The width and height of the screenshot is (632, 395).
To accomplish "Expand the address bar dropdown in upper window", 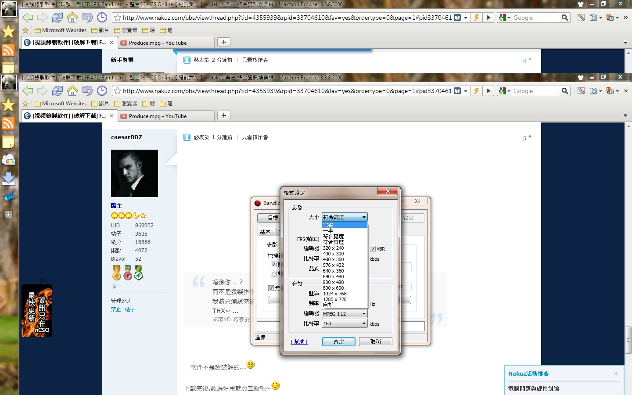I will [466, 18].
